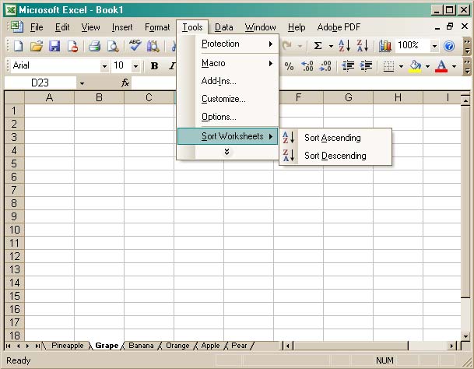This screenshot has width=474, height=369.
Task: Click the New workbook icon
Action: click(x=19, y=46)
